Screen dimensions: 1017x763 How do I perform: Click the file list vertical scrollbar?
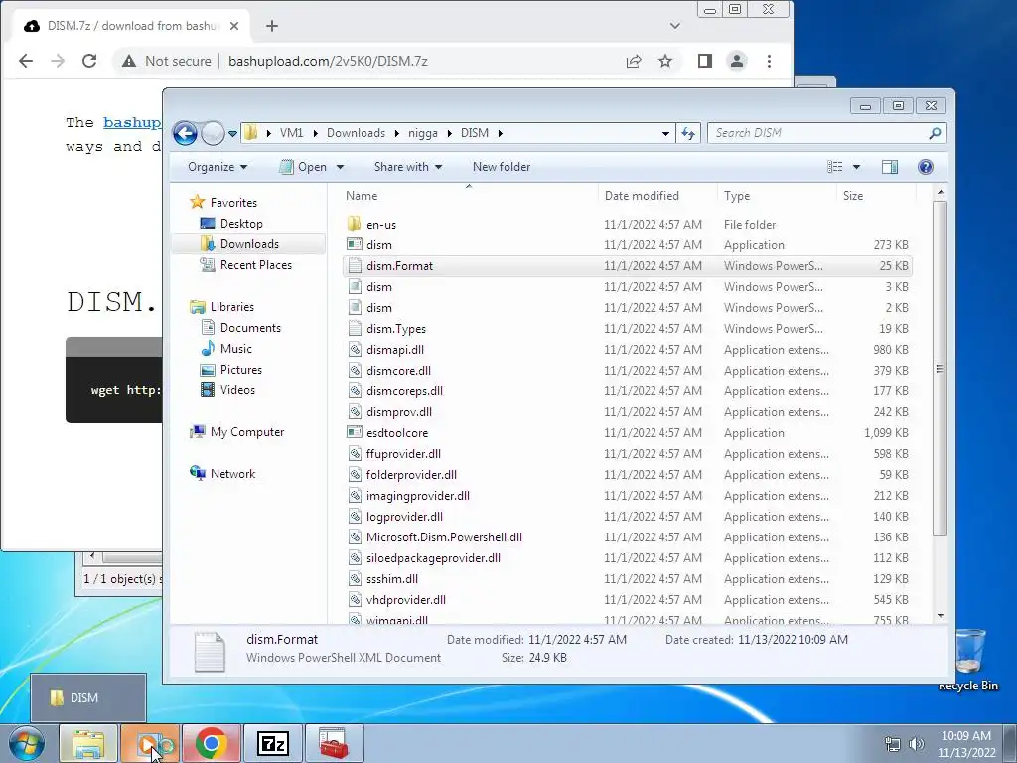(x=940, y=368)
